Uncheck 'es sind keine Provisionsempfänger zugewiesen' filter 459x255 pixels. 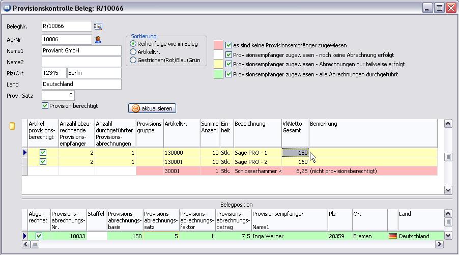tap(229, 45)
